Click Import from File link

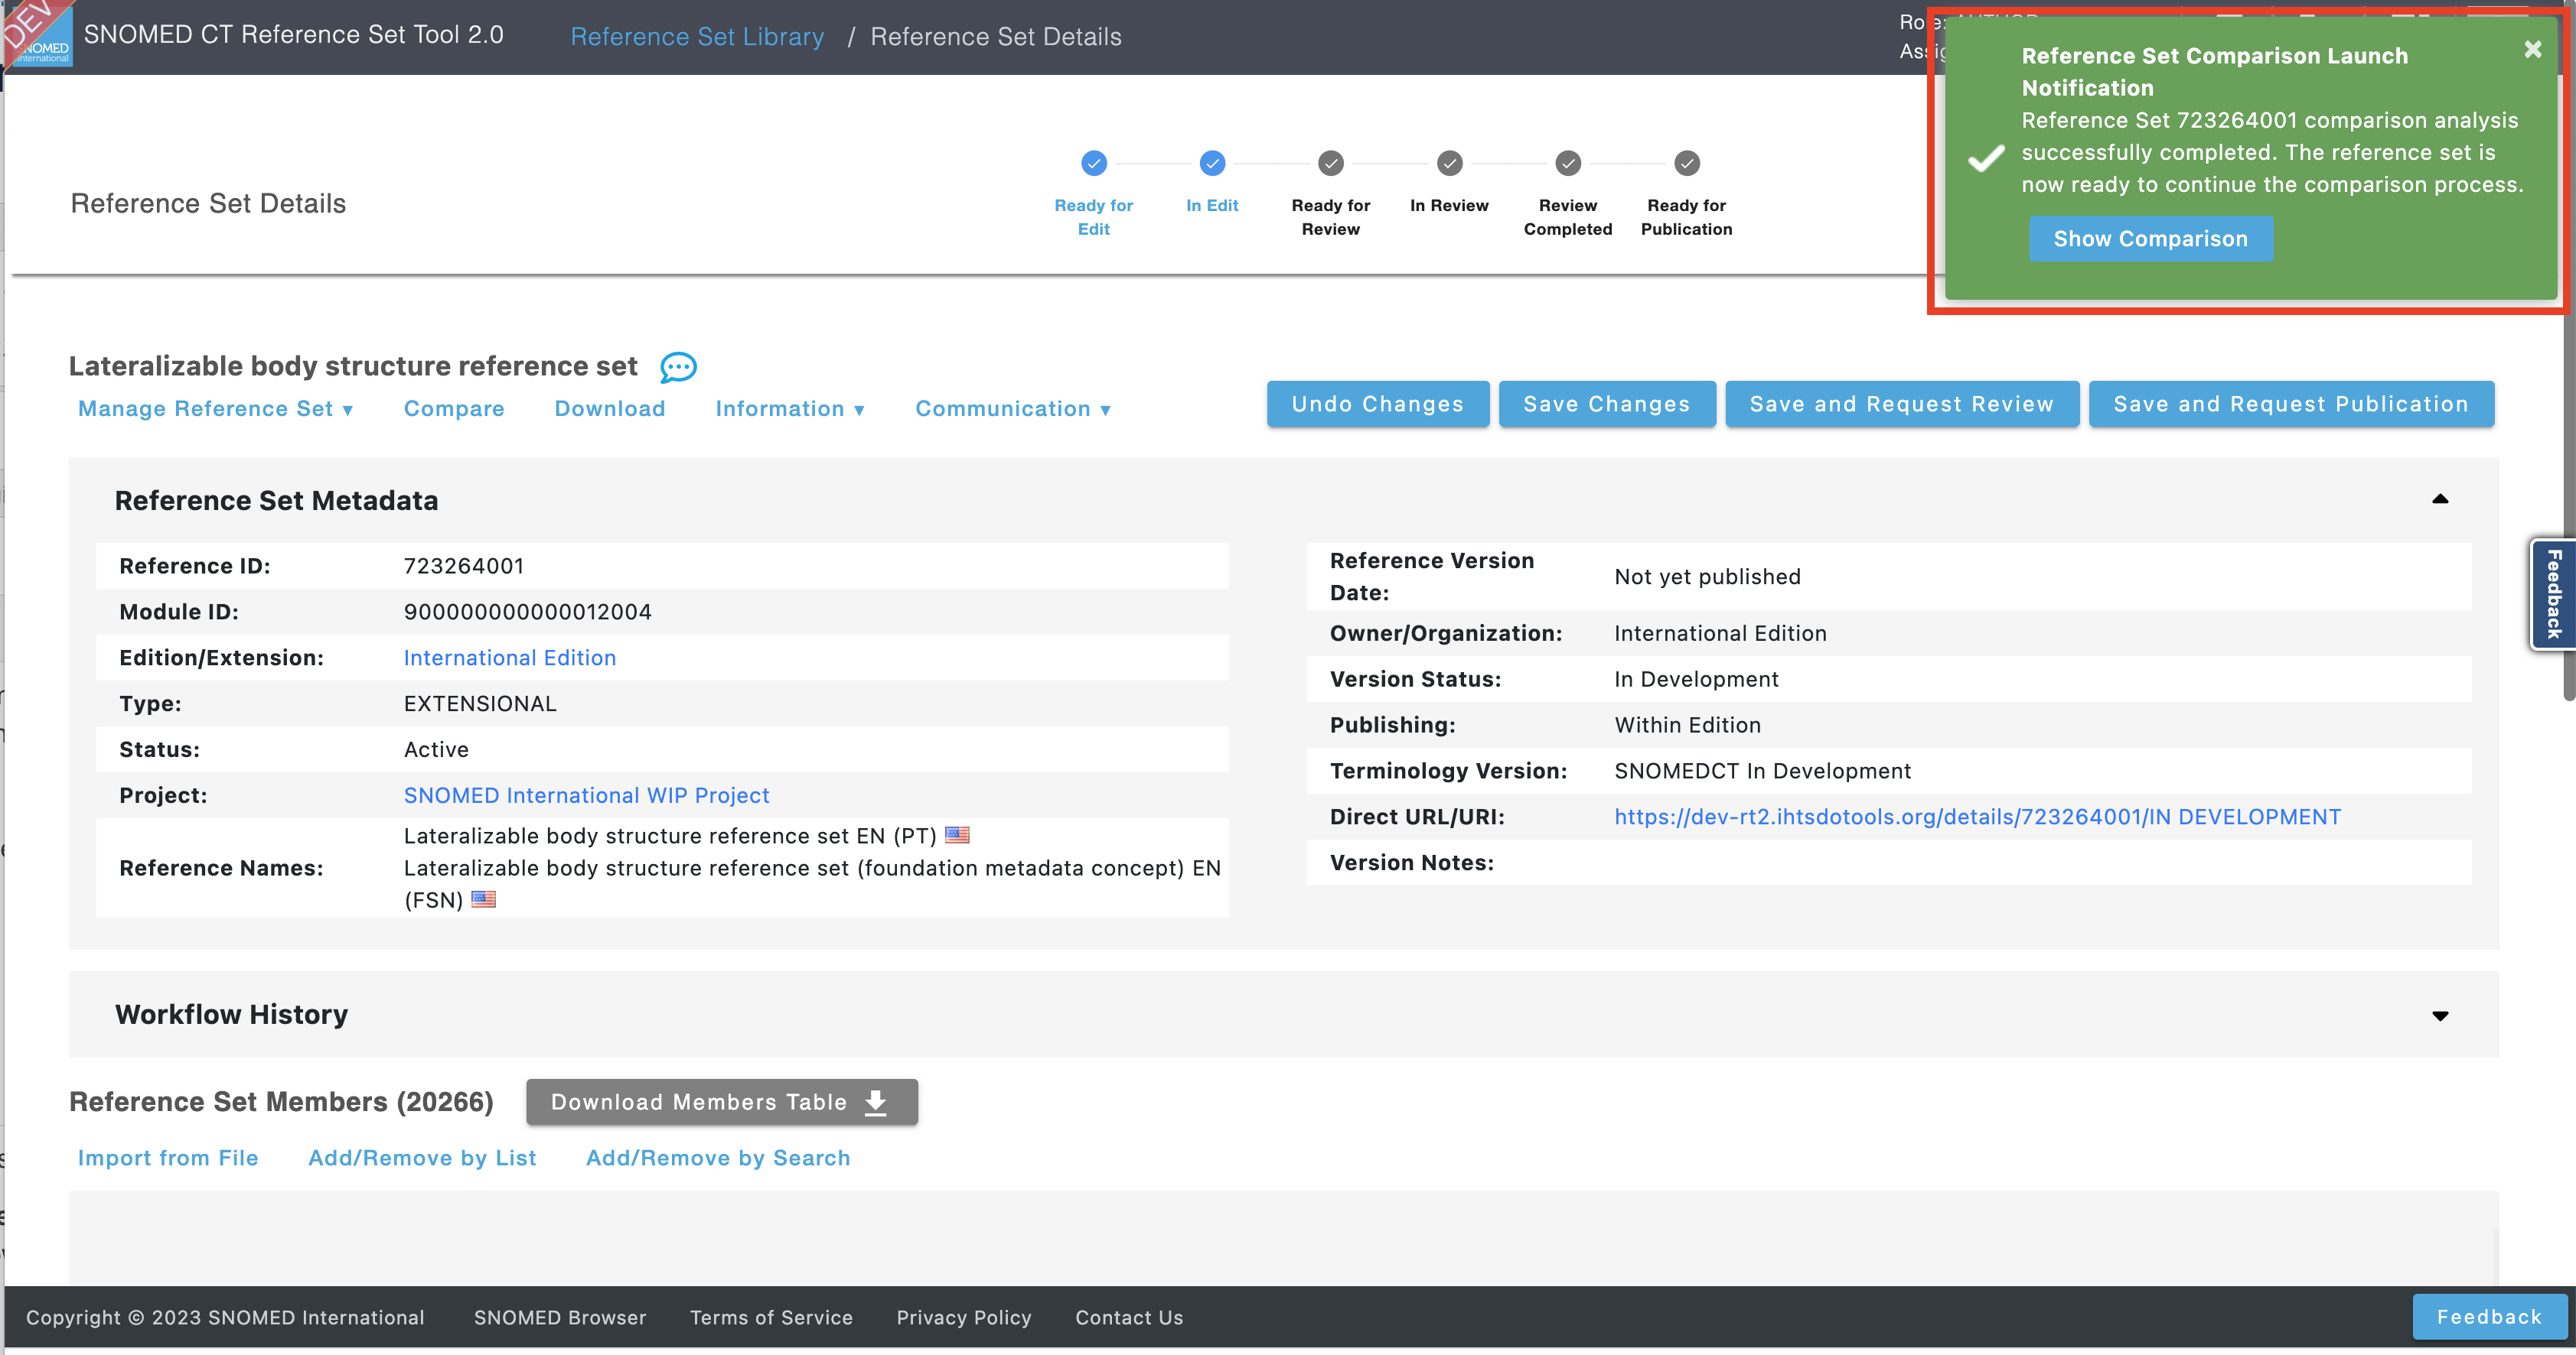168,1157
